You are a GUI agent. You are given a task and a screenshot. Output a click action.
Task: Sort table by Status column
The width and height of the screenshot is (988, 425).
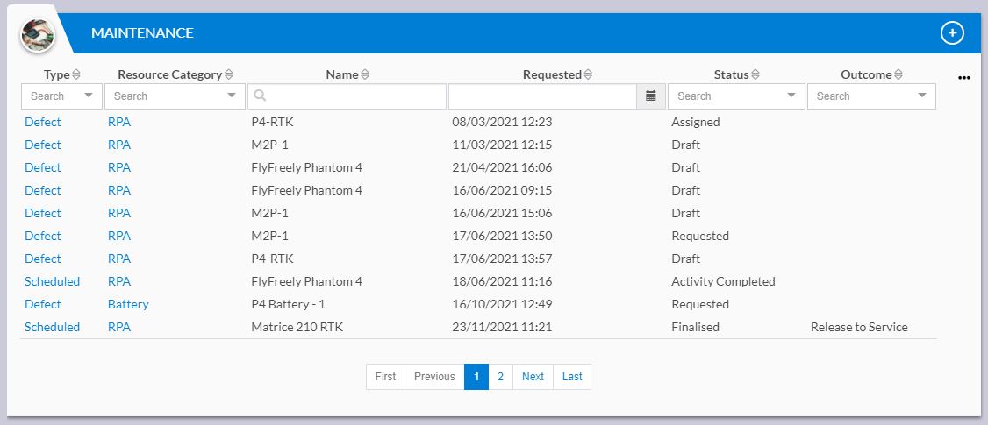755,75
